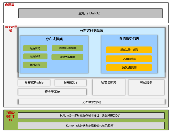Select the 远程启动 green block
The height and width of the screenshot is (134, 172).
35,48
